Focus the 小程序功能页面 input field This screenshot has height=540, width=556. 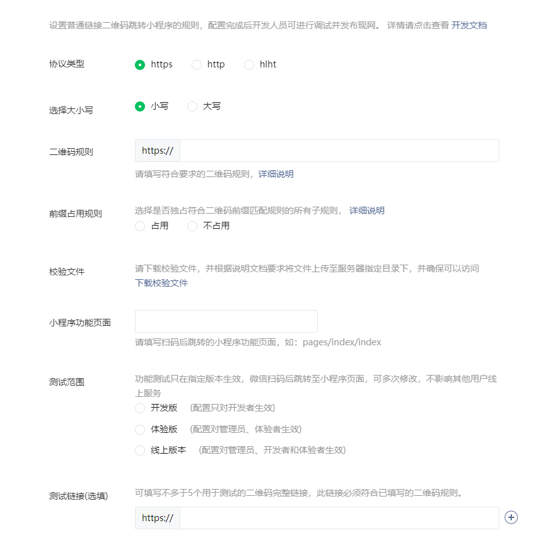pos(226,321)
